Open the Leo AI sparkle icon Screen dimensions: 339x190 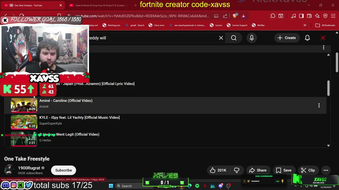pos(317,16)
